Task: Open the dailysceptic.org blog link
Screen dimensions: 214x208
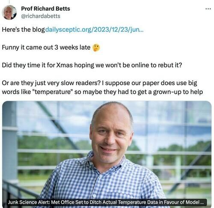Action: pos(94,30)
